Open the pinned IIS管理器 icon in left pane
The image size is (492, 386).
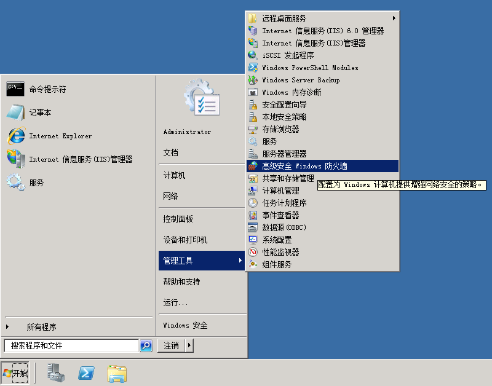[16, 159]
